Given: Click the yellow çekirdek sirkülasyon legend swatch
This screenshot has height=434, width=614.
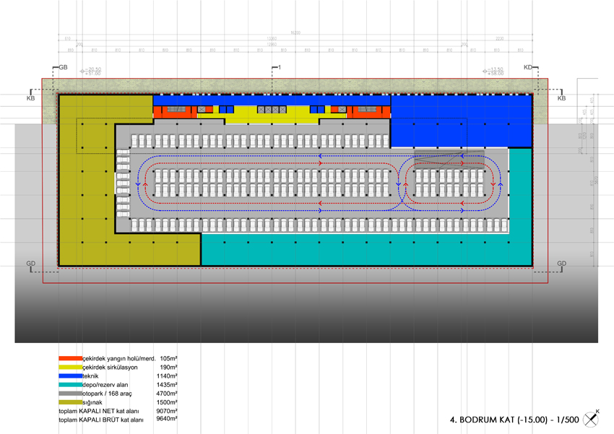Looking at the screenshot, I should [x=71, y=367].
